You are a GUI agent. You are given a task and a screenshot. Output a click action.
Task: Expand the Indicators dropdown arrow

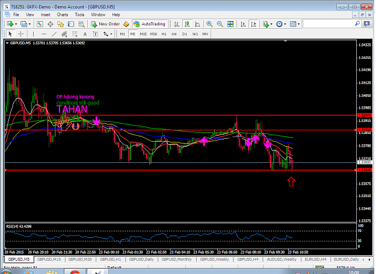tap(271, 24)
